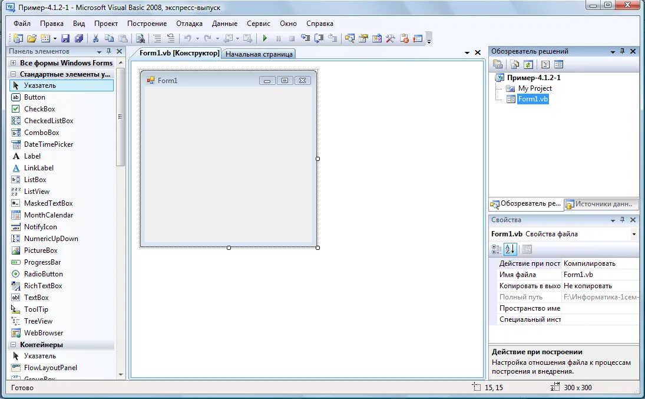Image resolution: width=645 pixels, height=399 pixels.
Task: Click the comment out lines icon
Action: tap(157, 38)
